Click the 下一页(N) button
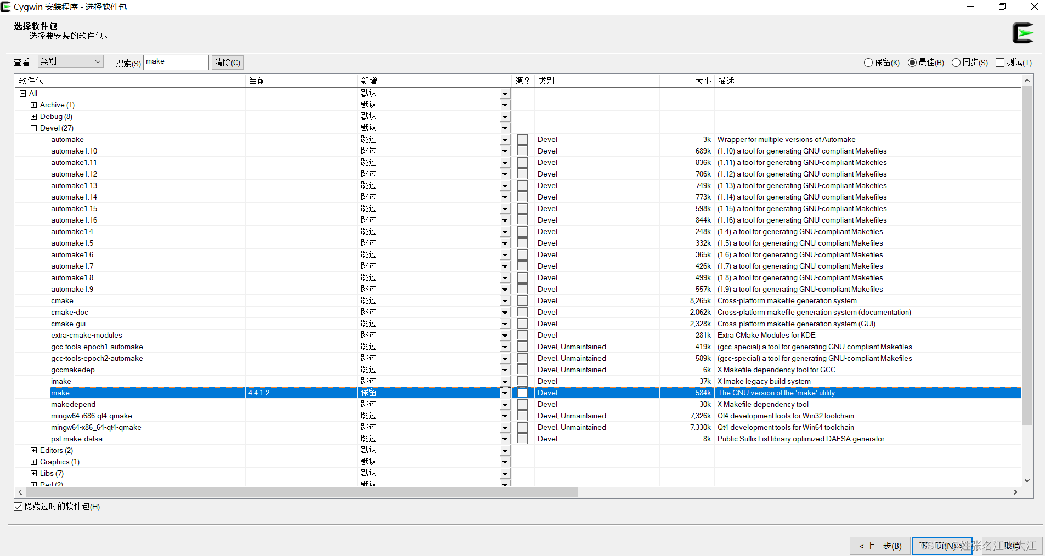 click(941, 546)
